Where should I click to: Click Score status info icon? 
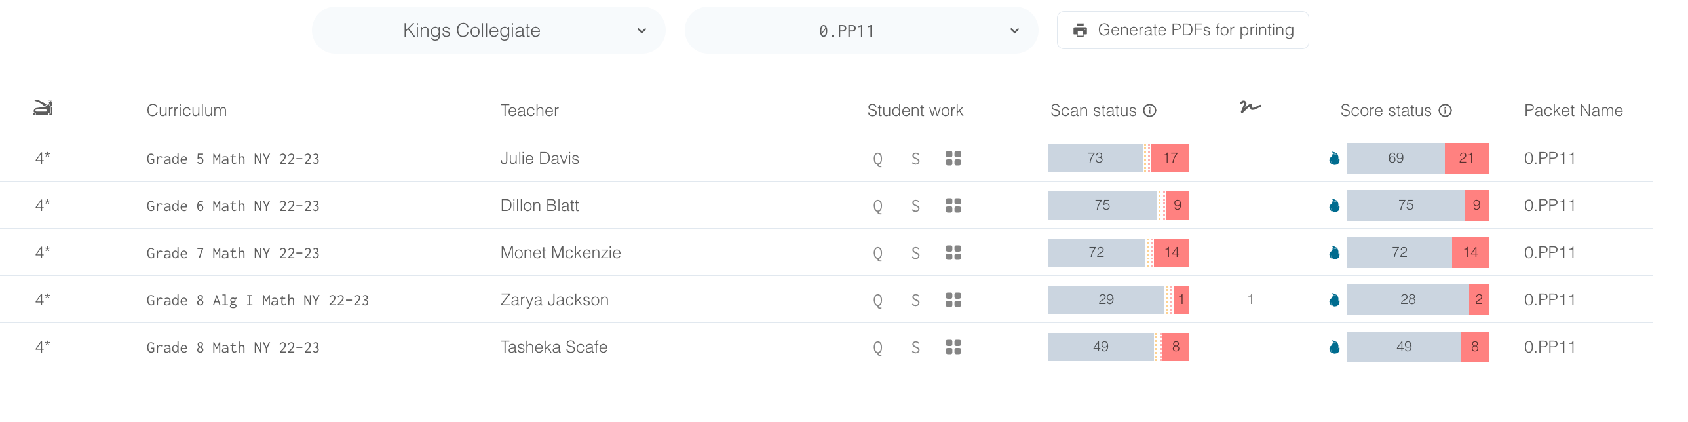[1446, 111]
